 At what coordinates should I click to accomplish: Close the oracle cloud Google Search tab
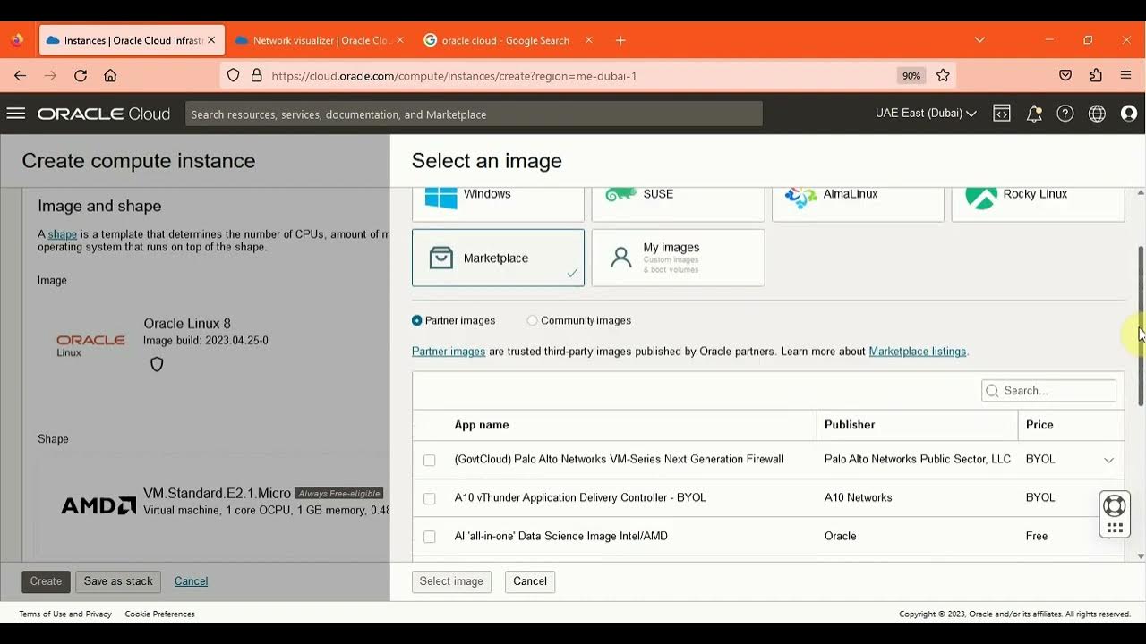588,40
